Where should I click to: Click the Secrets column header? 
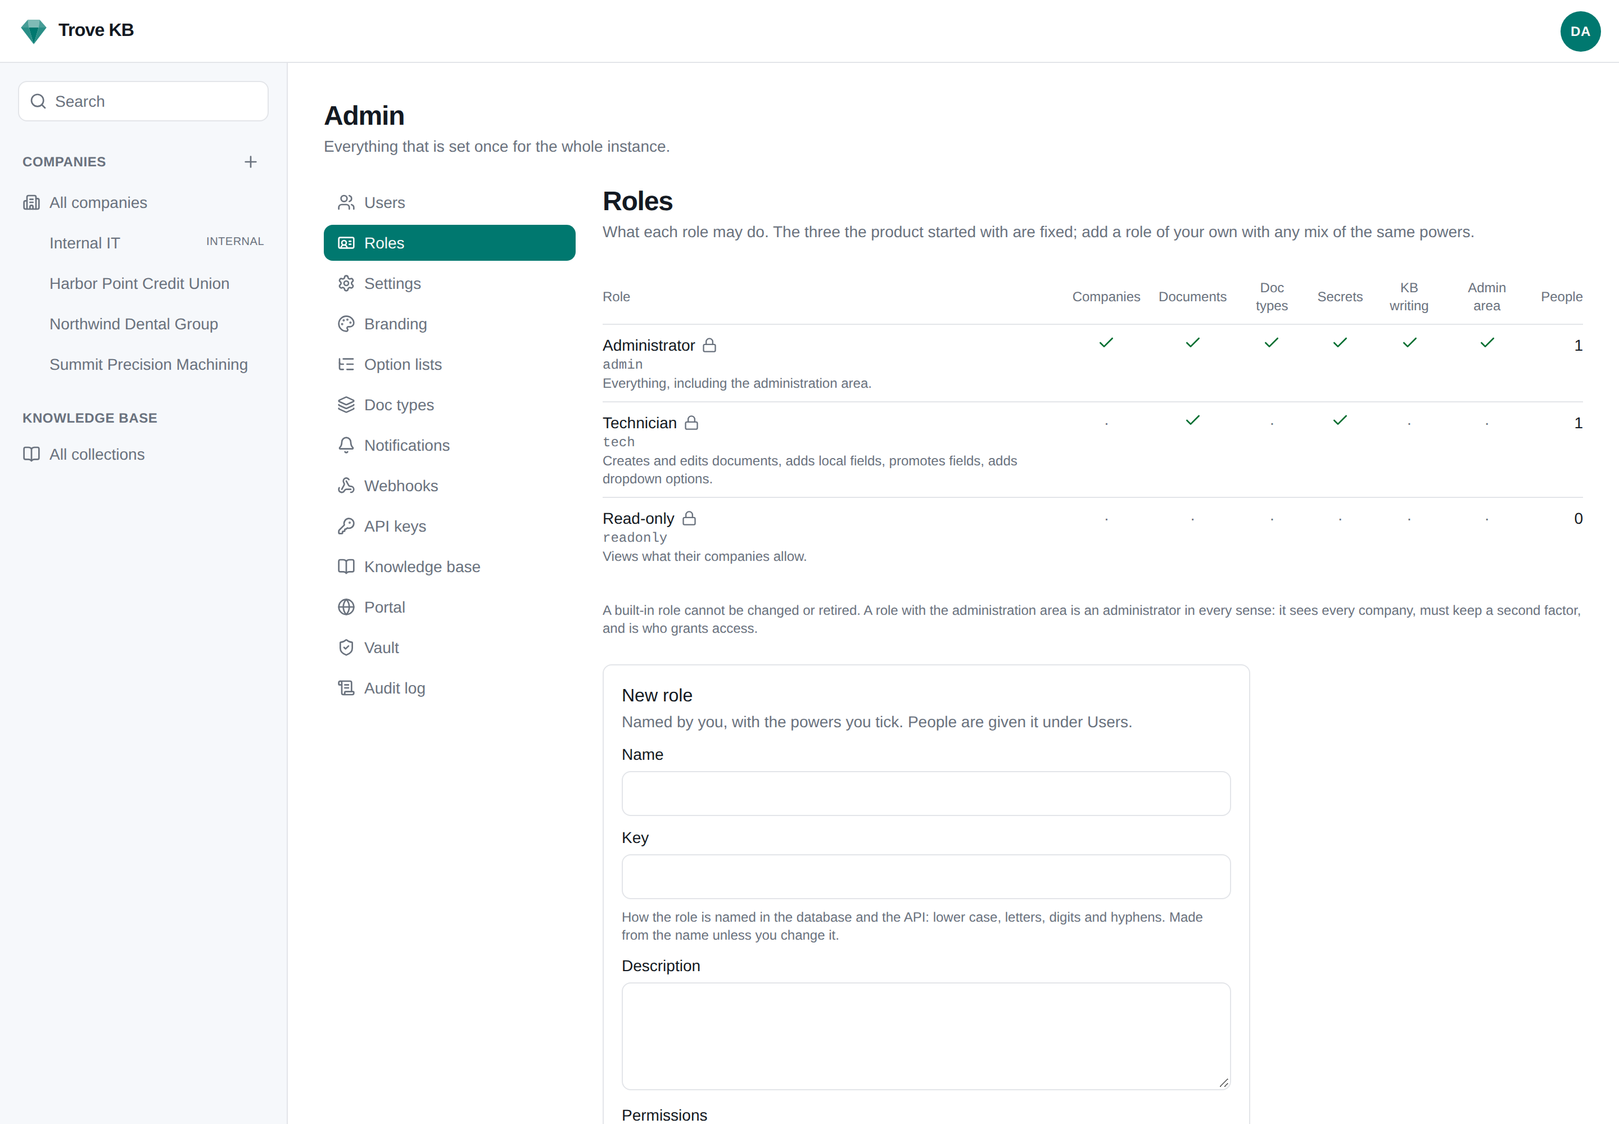click(x=1339, y=297)
